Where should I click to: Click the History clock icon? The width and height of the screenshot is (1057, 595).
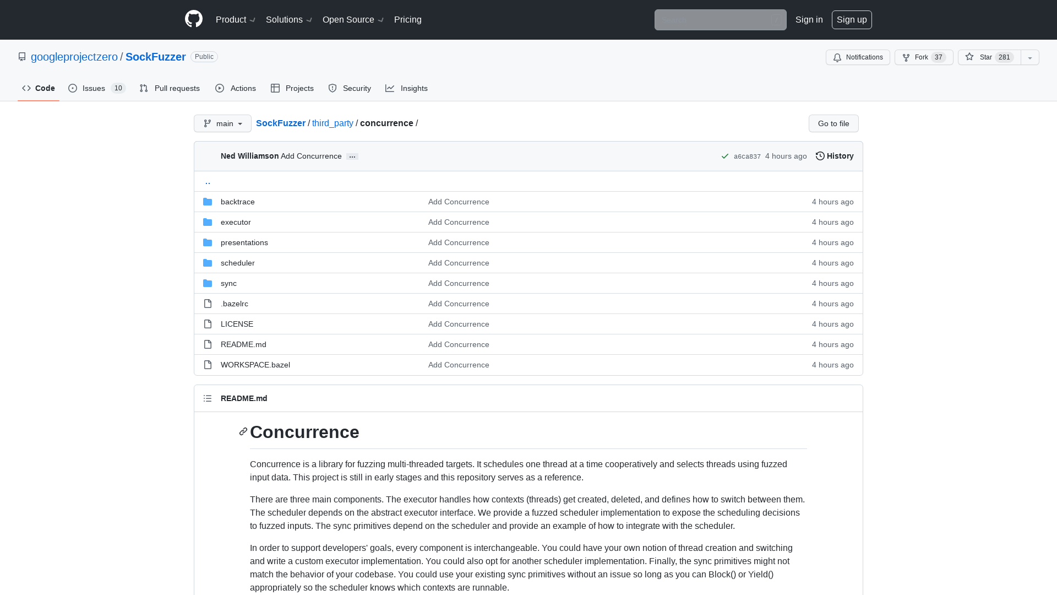pos(820,156)
